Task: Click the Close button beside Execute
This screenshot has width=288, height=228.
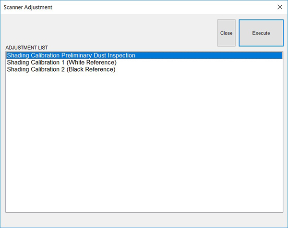Action: (226, 33)
